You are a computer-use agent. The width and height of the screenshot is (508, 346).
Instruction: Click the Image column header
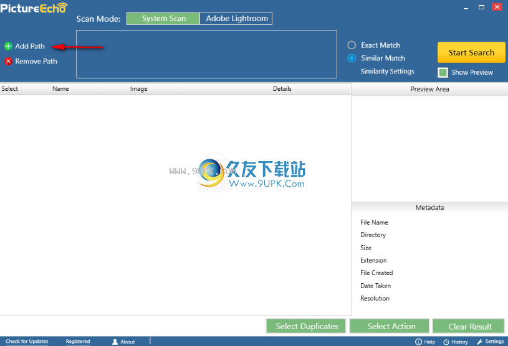(138, 88)
